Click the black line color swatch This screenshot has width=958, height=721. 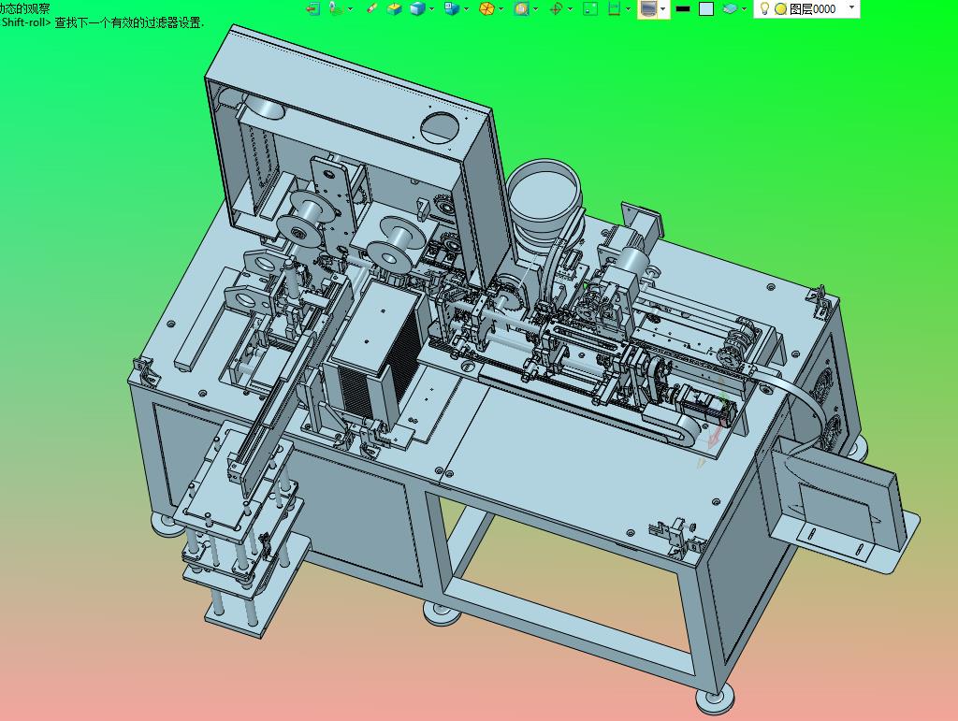(683, 8)
